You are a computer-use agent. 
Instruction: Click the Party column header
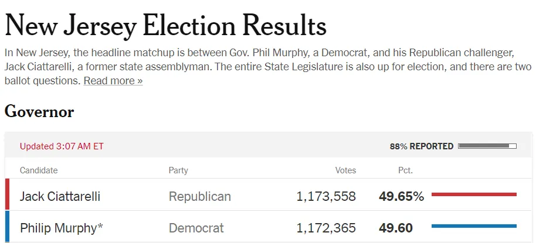point(178,170)
